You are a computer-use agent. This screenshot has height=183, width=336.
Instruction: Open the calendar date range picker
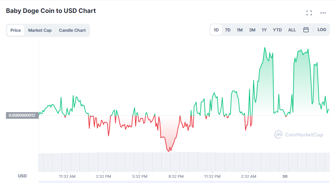tap(306, 30)
